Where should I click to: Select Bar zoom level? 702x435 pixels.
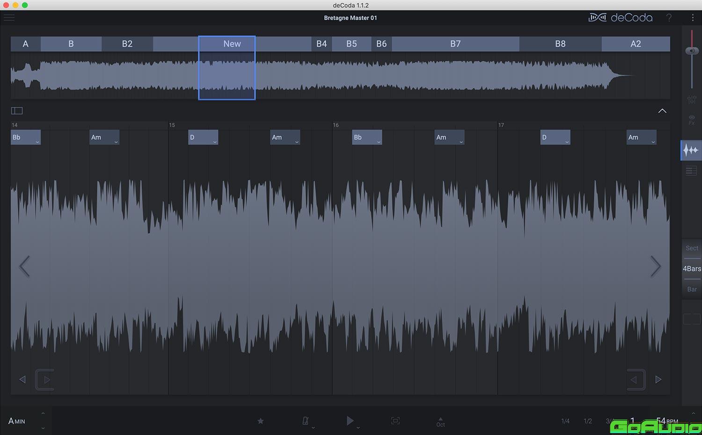click(x=692, y=289)
